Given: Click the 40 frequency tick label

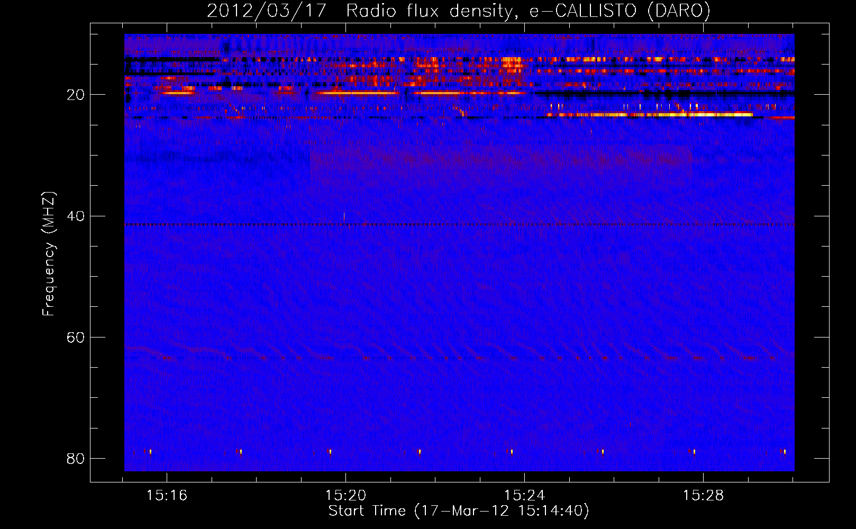Looking at the screenshot, I should [x=76, y=216].
